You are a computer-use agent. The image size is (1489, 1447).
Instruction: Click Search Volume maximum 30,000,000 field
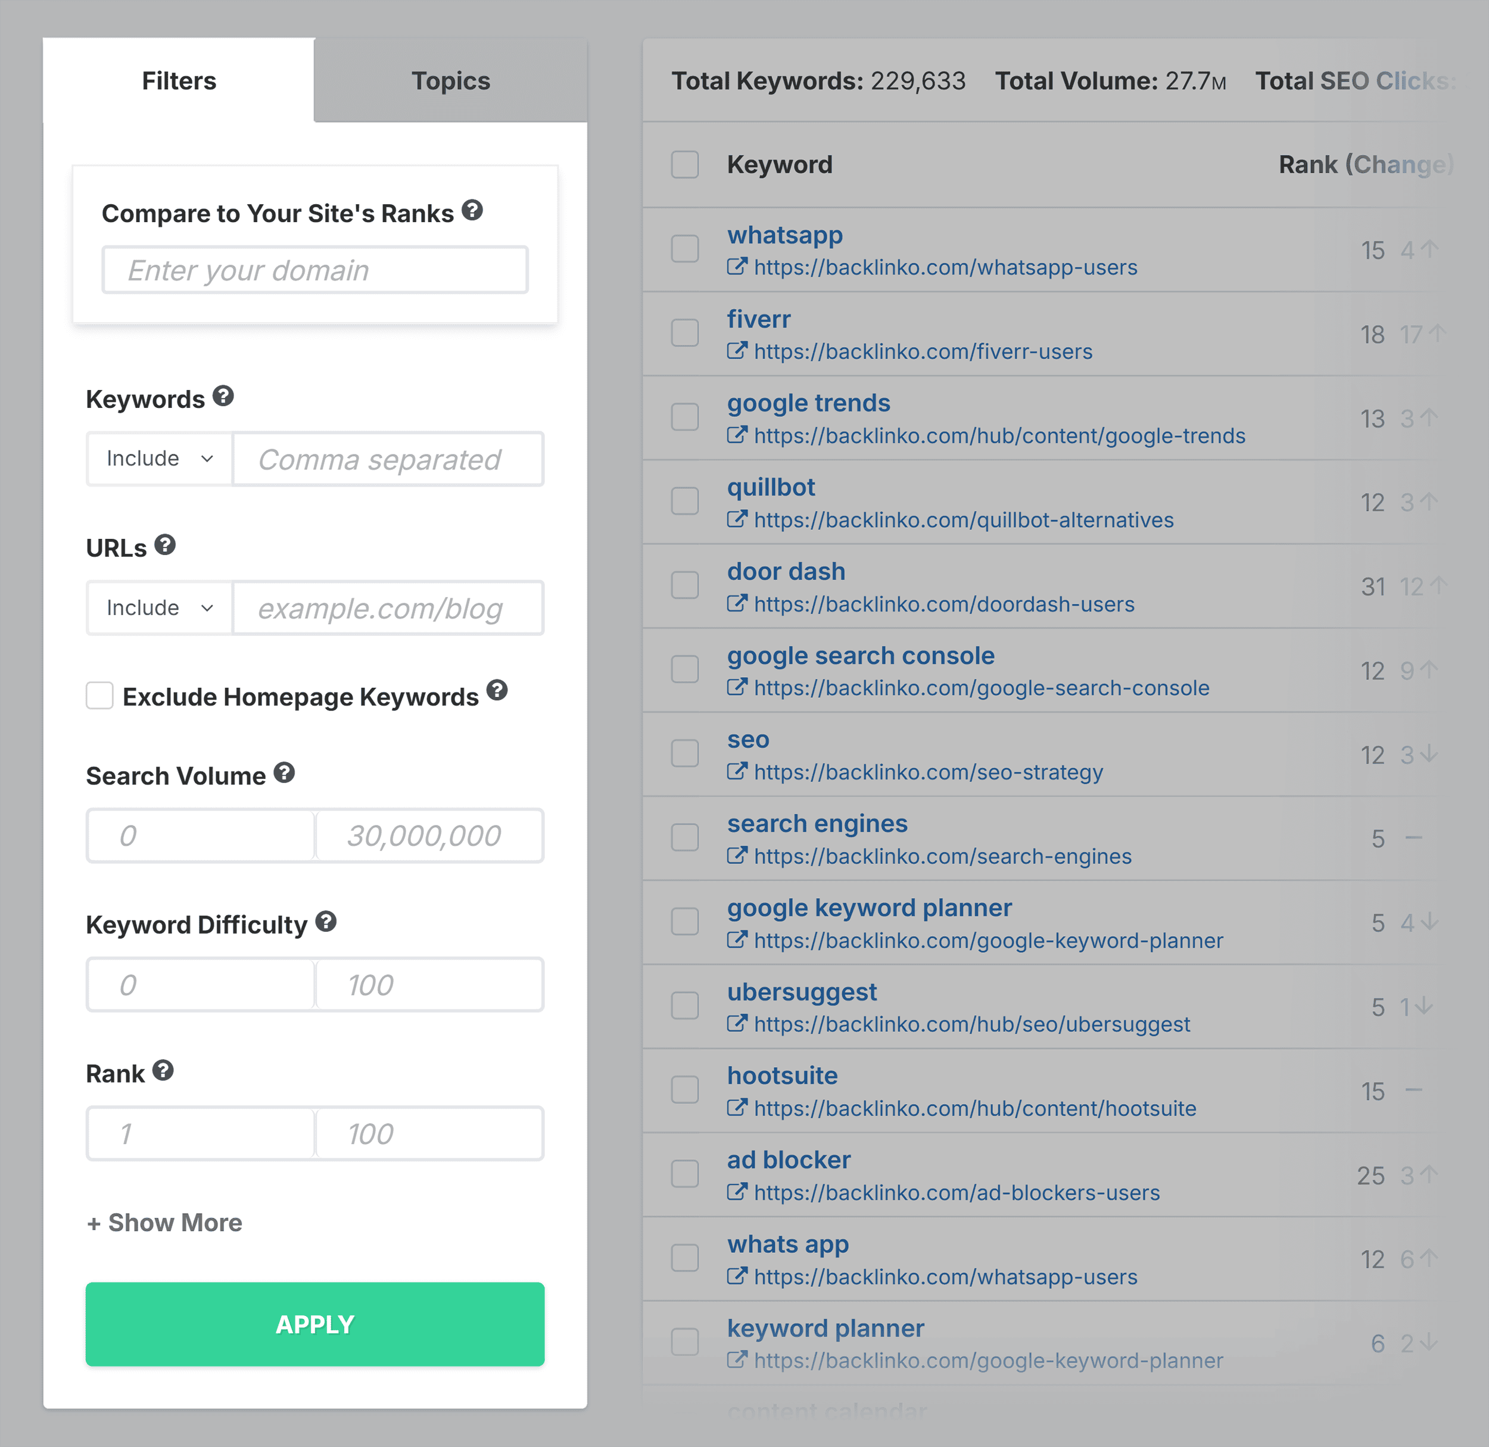click(430, 835)
